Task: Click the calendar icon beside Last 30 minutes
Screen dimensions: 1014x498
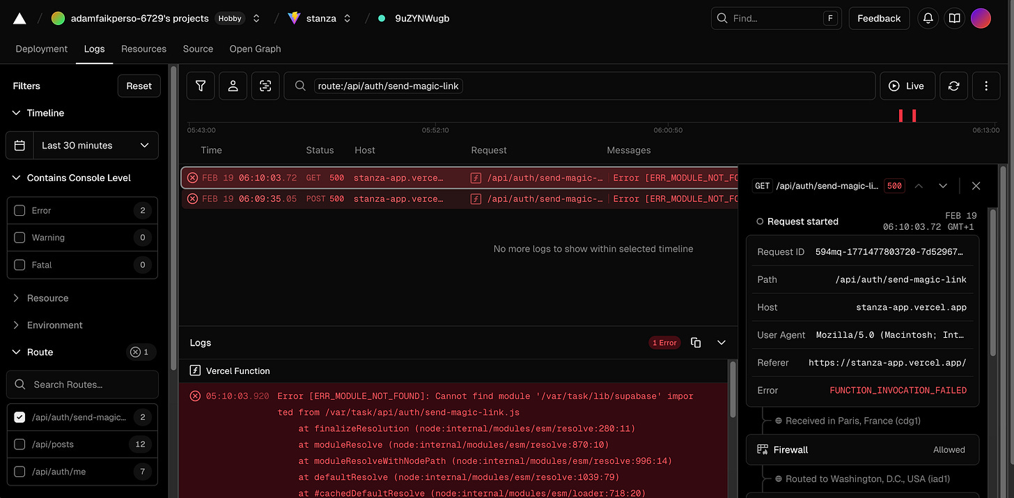Action: pyautogui.click(x=19, y=145)
